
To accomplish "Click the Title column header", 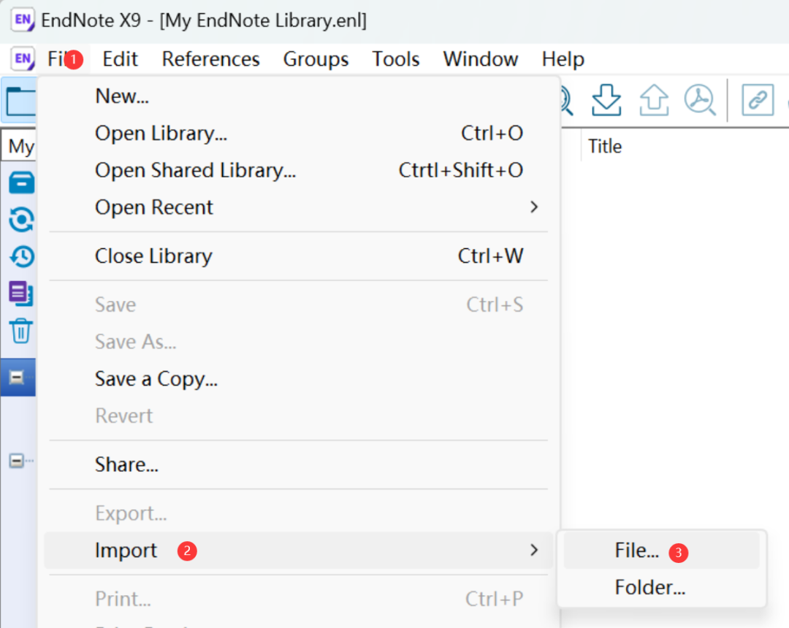I will coord(606,146).
